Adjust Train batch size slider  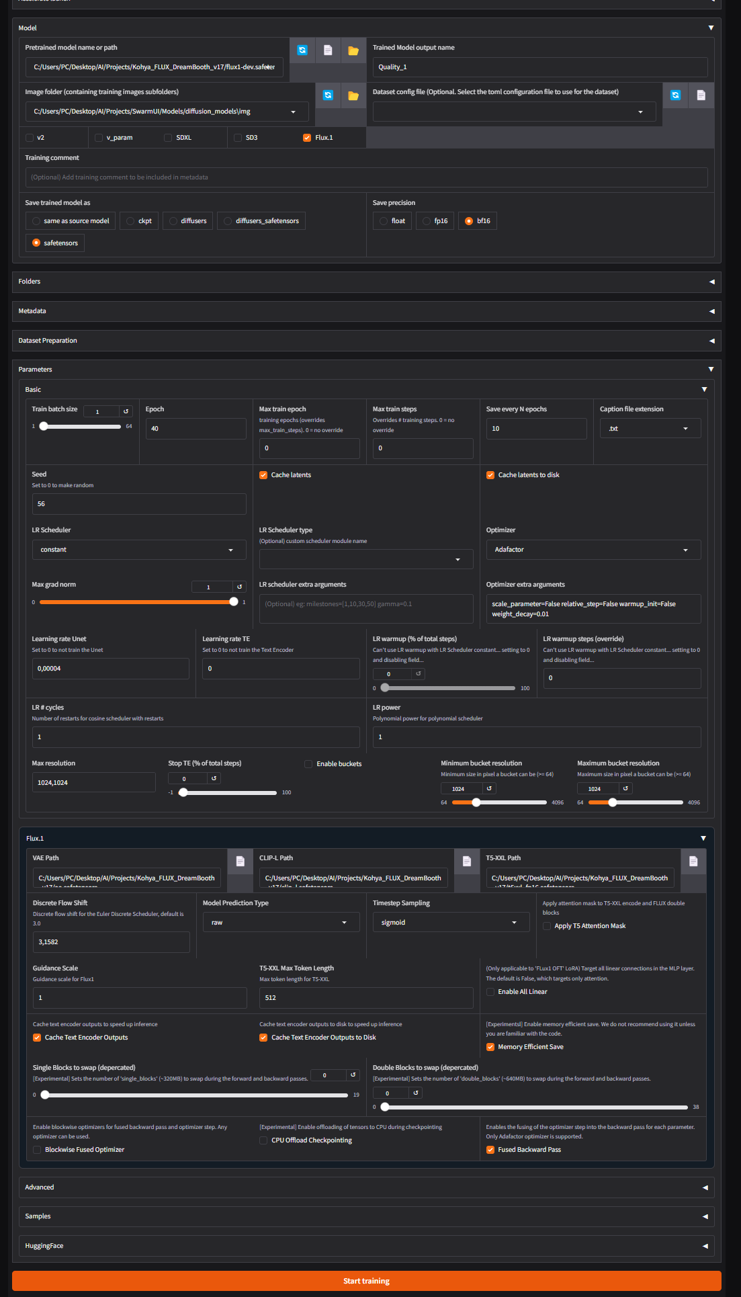[81, 426]
